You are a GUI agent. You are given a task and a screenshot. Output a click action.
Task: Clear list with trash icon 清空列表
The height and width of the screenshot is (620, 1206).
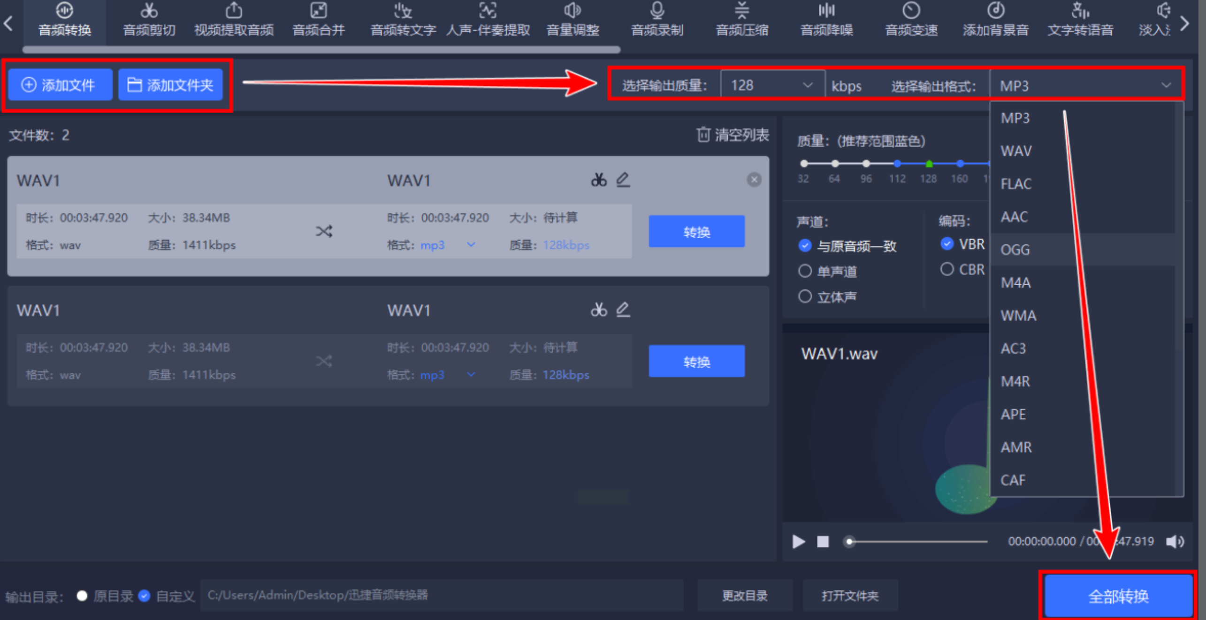pos(732,135)
